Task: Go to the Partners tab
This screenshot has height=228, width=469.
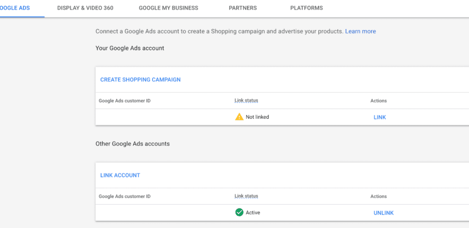Action: [242, 8]
